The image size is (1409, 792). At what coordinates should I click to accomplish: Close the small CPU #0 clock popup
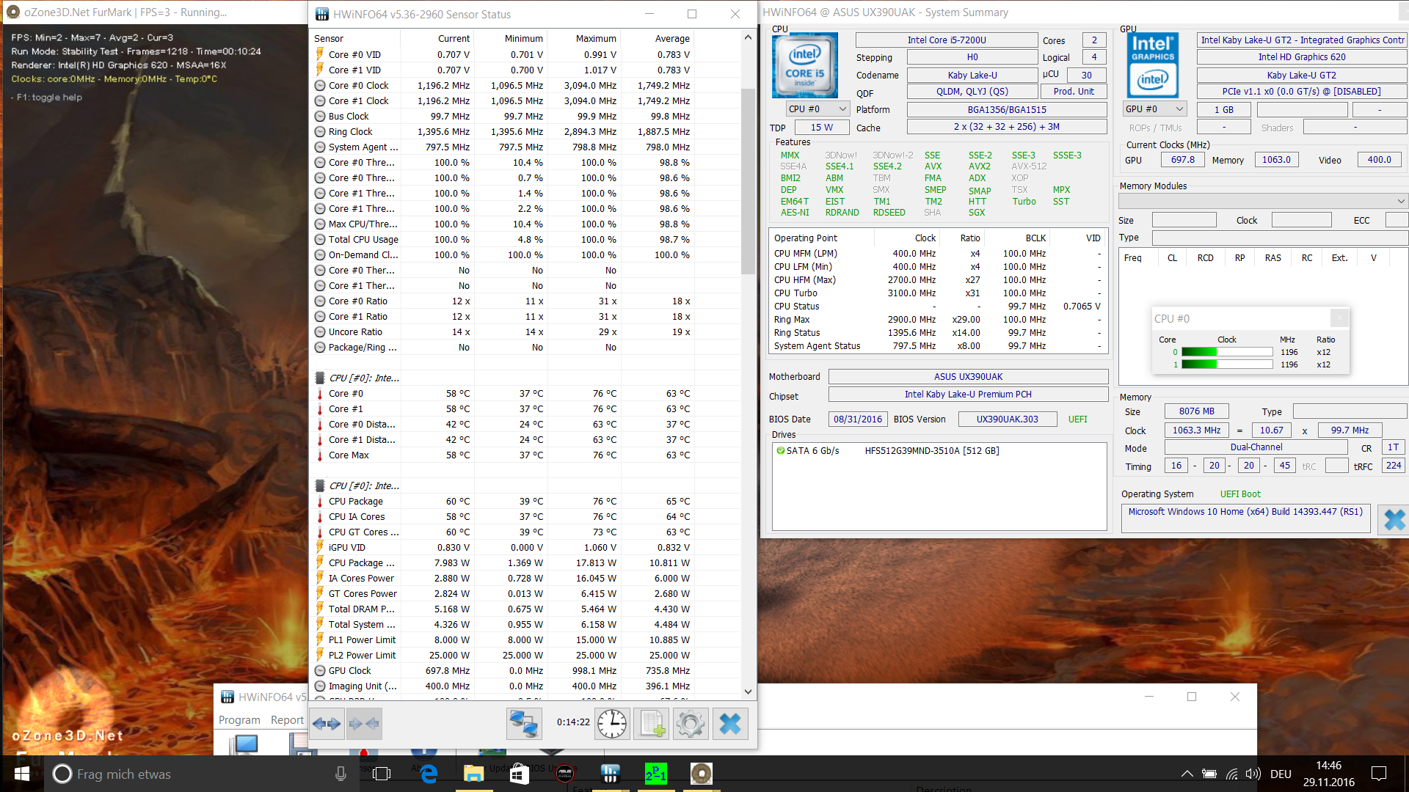(1339, 318)
